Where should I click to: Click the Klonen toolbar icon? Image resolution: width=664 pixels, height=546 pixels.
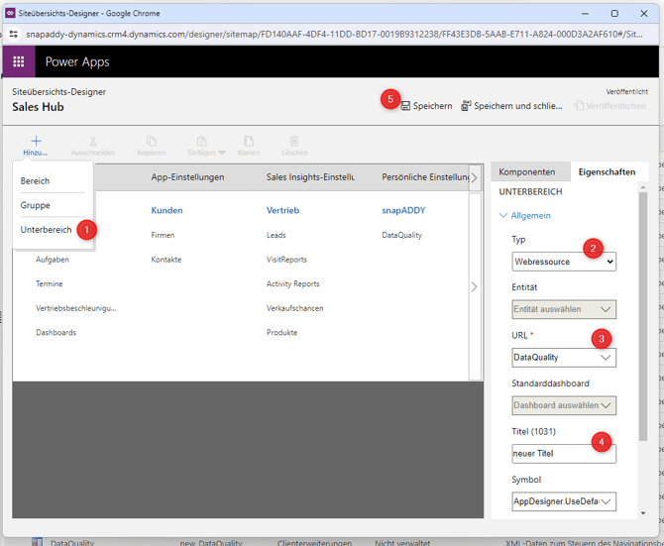[x=249, y=142]
